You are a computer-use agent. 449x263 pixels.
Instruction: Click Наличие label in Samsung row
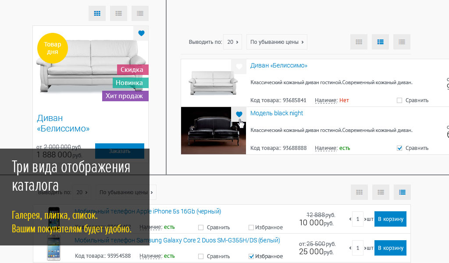(x=151, y=256)
